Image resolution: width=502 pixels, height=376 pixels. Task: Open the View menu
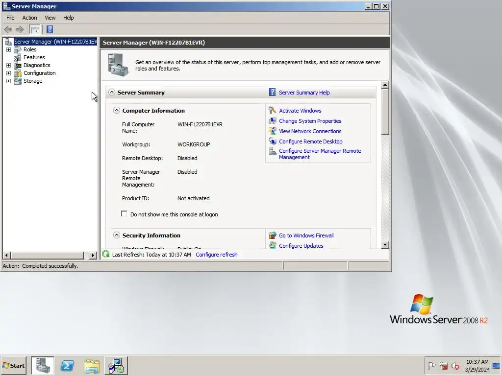pyautogui.click(x=50, y=18)
